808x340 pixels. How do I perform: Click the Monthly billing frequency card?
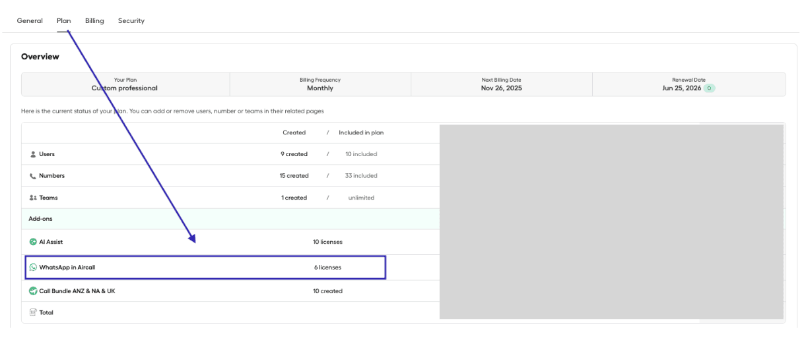[x=320, y=84]
